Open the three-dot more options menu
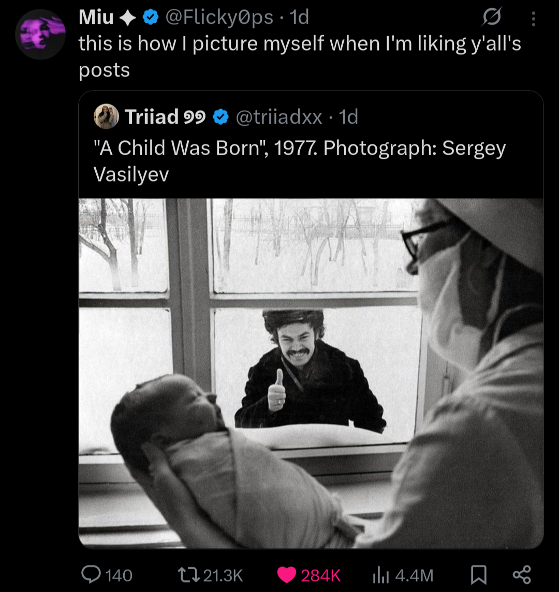This screenshot has height=592, width=559. 534,19
